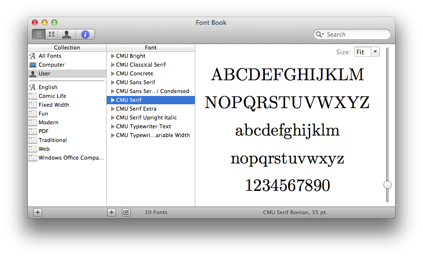Screen dimensions: 423x257
Task: Open the Size dropdown arrow
Action: click(x=375, y=52)
